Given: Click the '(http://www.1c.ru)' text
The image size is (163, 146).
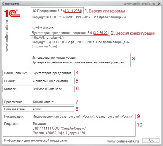Looking at the screenshot, I should 44,46.
